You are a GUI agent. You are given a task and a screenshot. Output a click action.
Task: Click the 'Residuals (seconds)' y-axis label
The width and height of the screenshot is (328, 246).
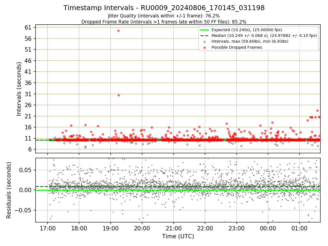9,190
